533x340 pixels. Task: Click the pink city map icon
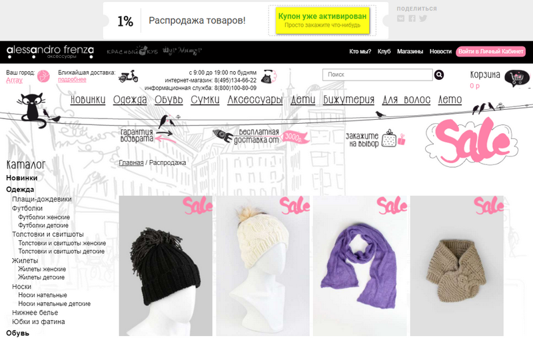point(43,77)
